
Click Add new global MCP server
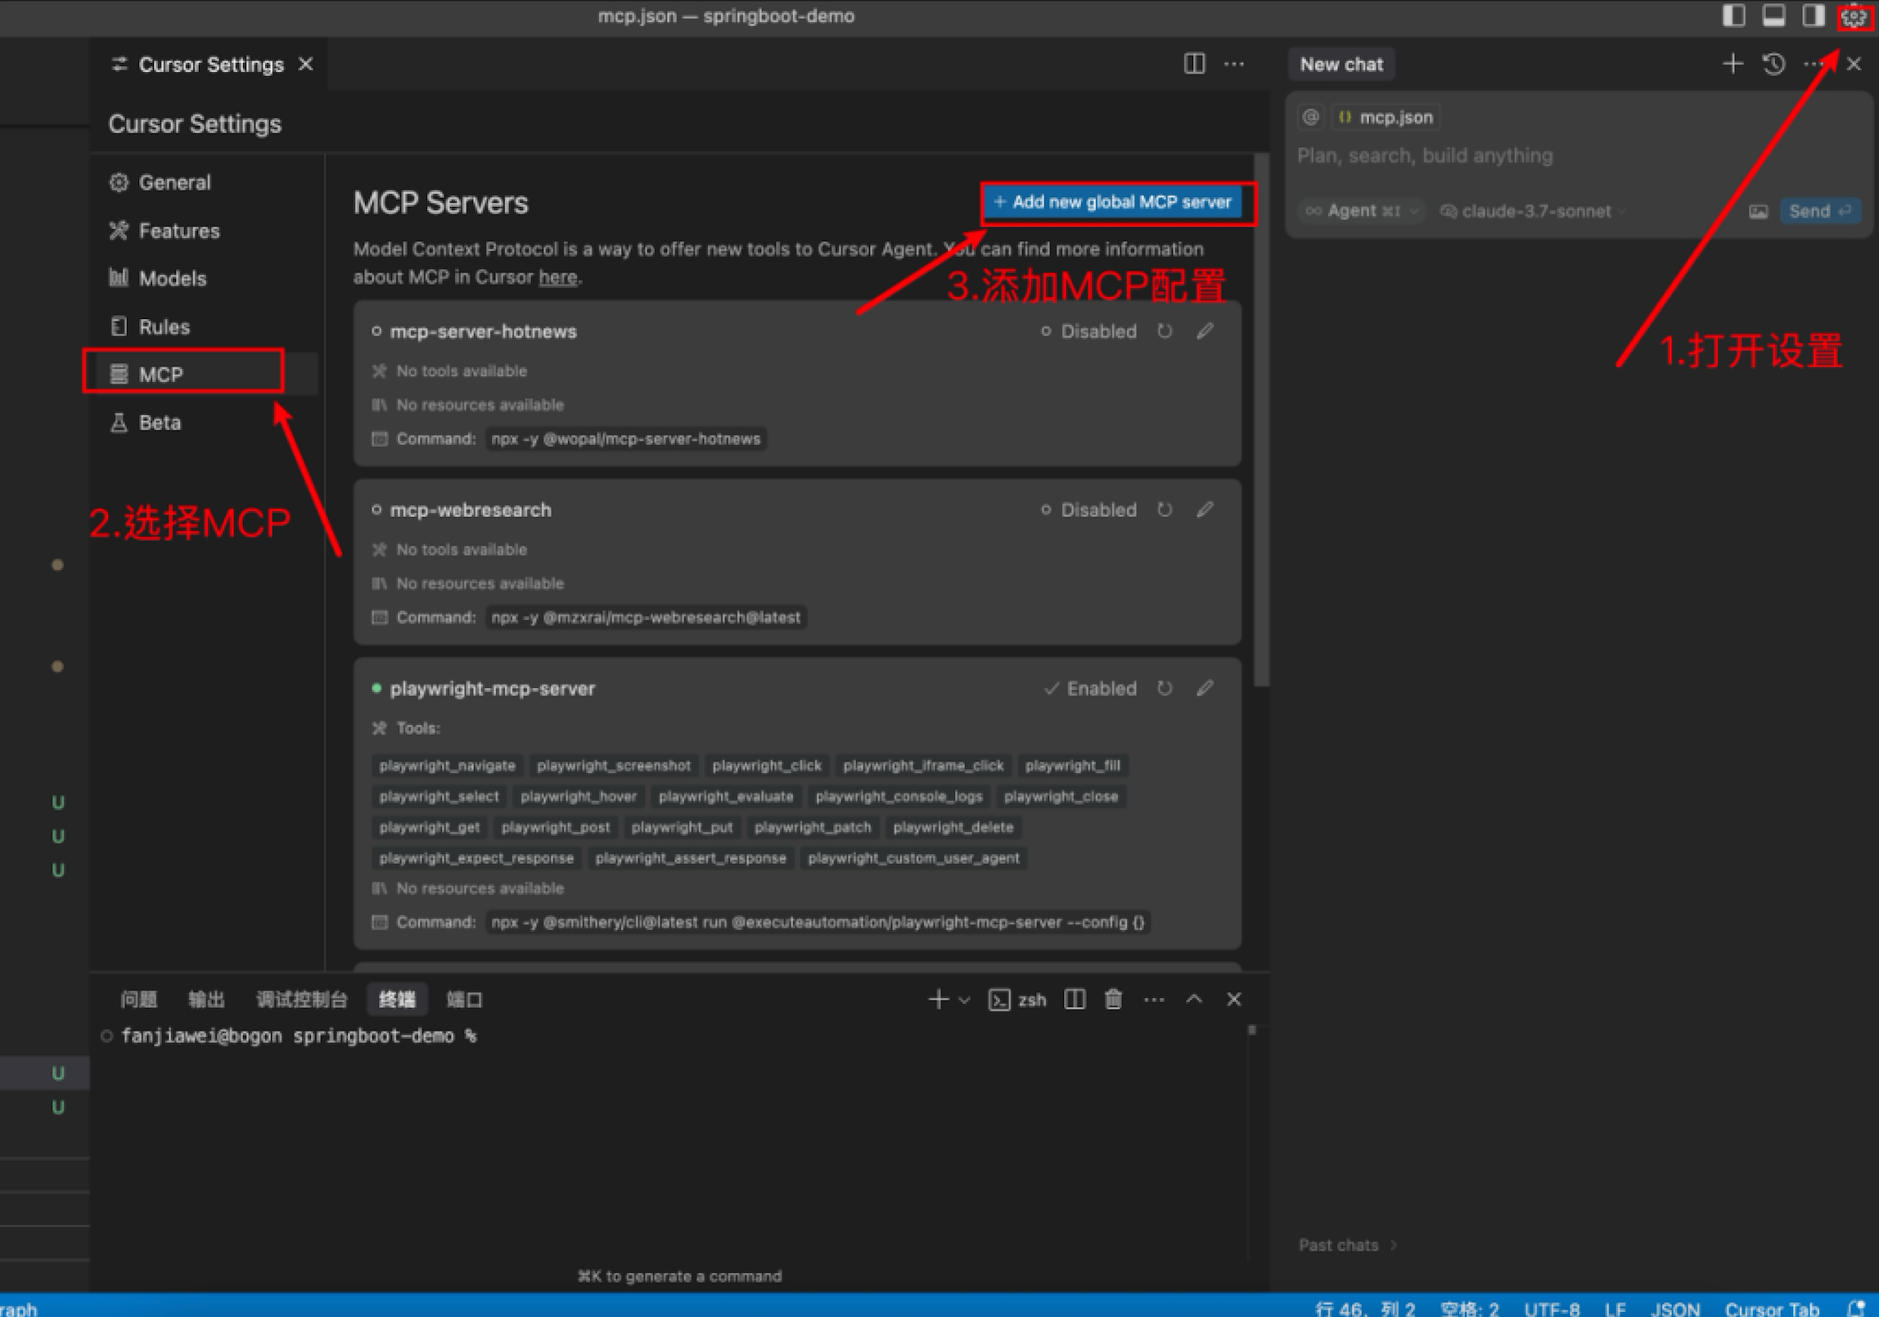[x=1112, y=202]
